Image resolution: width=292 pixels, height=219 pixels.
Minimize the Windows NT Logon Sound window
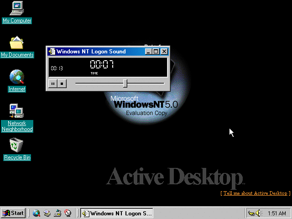[148, 52]
